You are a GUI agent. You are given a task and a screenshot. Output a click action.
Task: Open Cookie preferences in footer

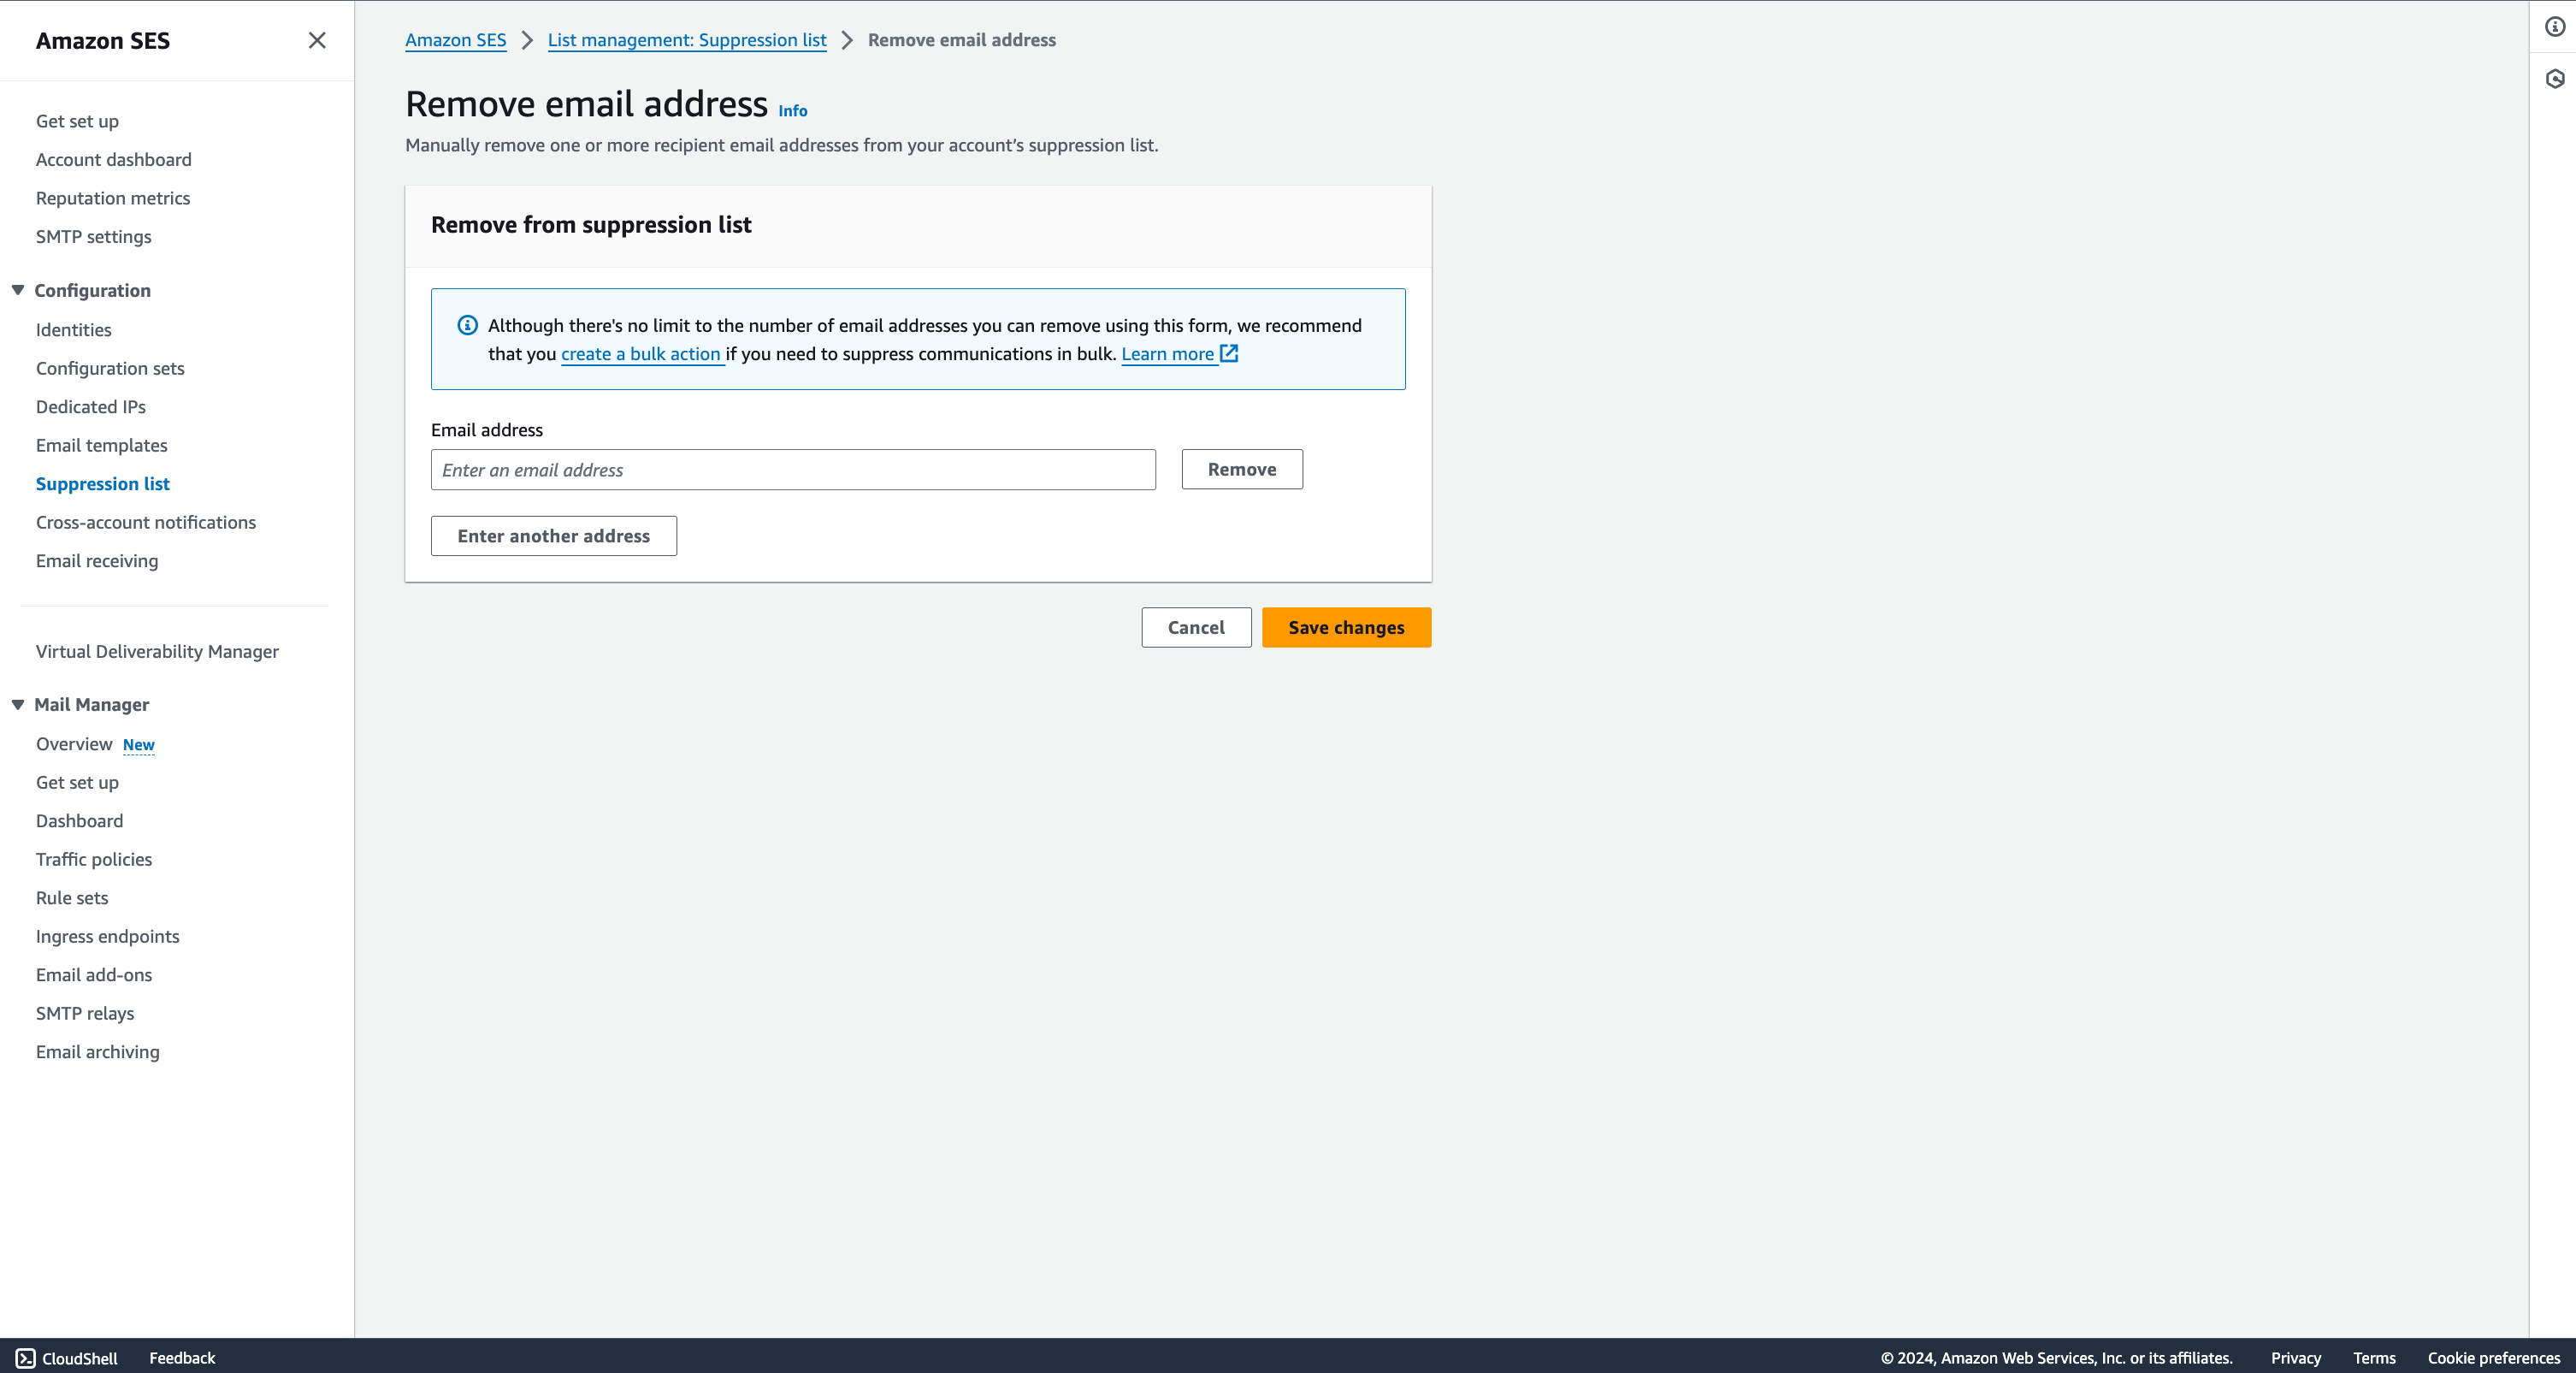pyautogui.click(x=2493, y=1358)
